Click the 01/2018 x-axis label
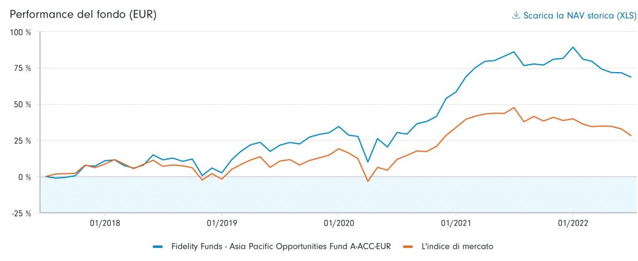The image size is (638, 261). [104, 222]
